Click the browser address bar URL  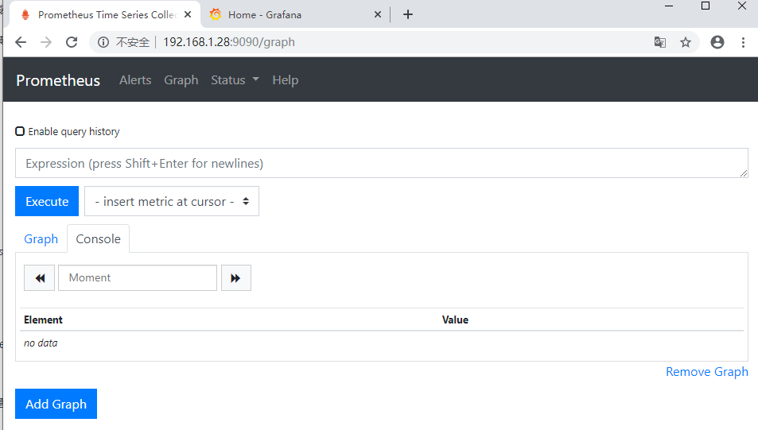pyautogui.click(x=228, y=42)
